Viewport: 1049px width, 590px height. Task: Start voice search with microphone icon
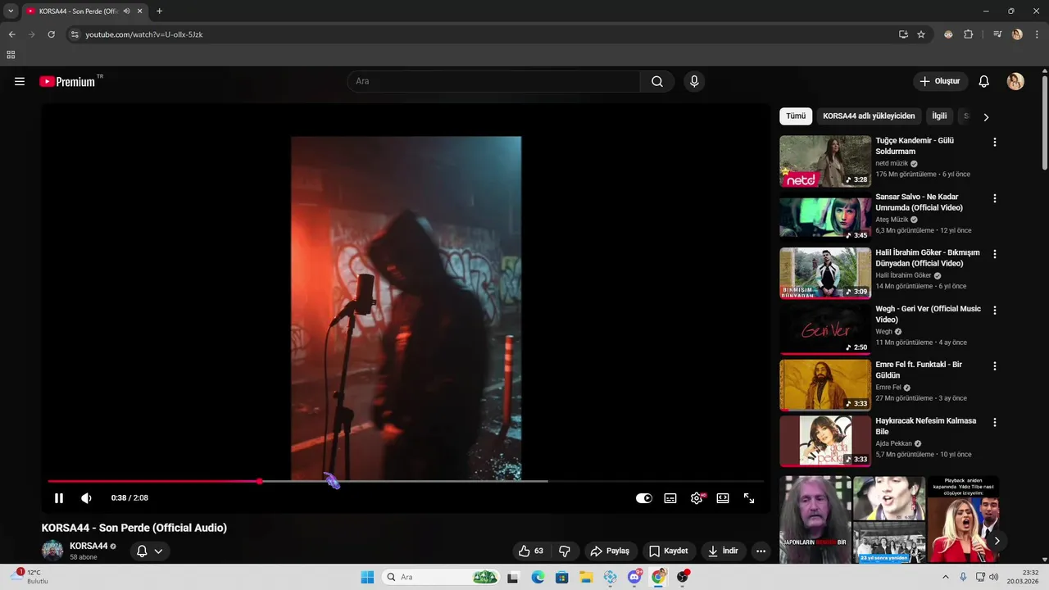(694, 81)
